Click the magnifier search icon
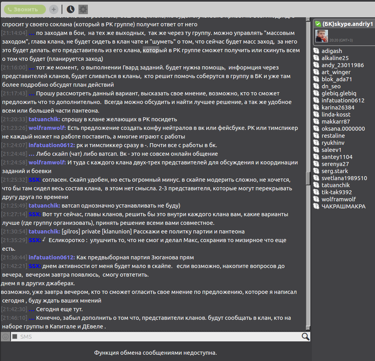This screenshot has width=375, height=361. point(306,337)
